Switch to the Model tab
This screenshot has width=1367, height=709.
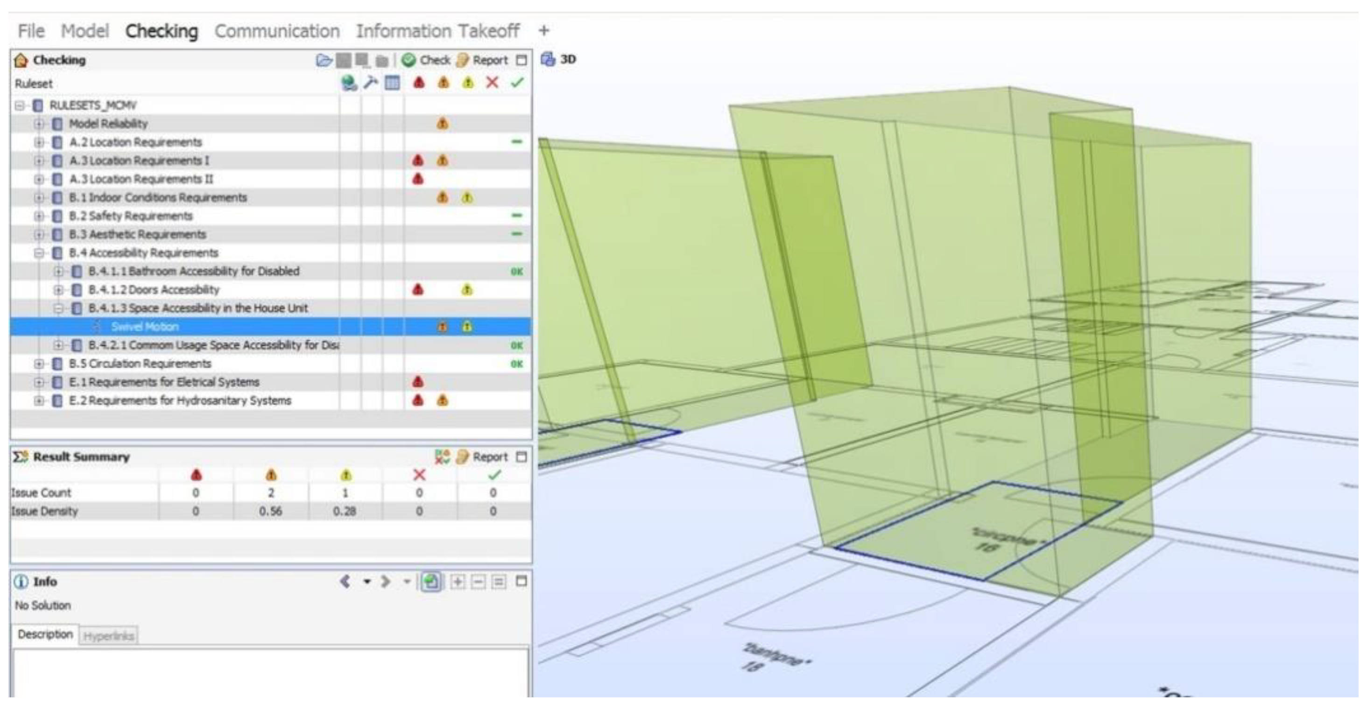85,31
